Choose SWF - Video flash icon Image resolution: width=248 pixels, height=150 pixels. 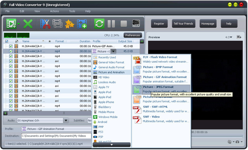[137, 120]
